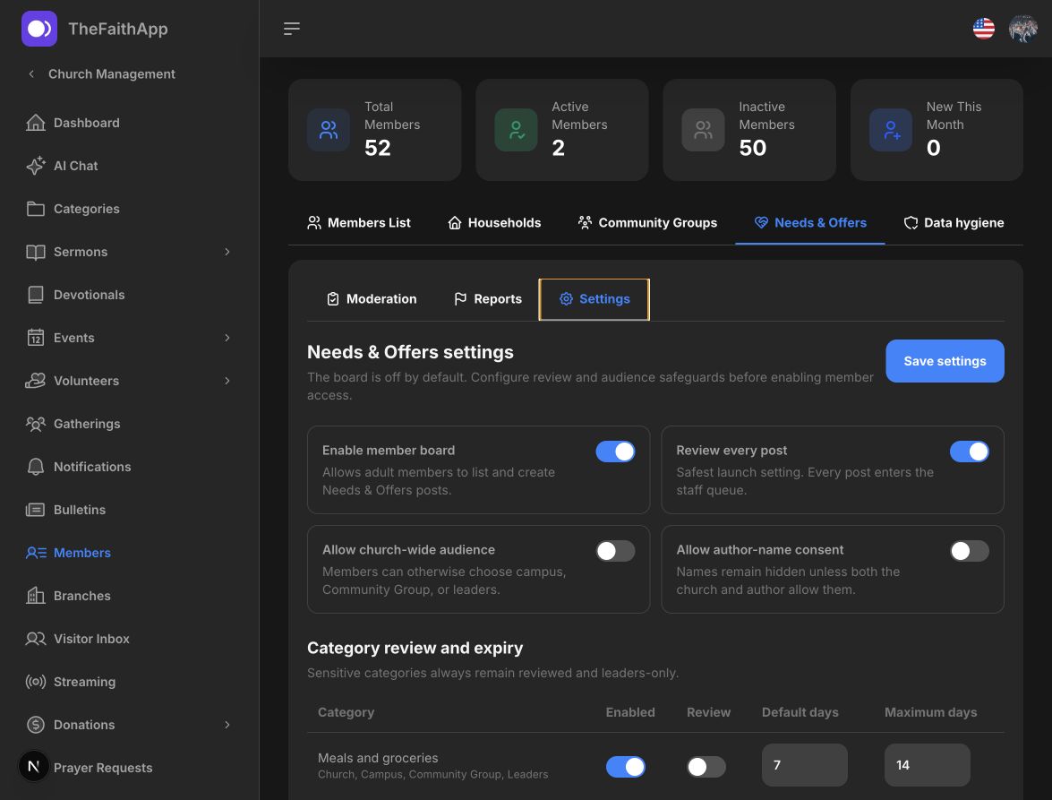Image resolution: width=1052 pixels, height=800 pixels.
Task: Open Visitor Inbox sidebar link
Action: click(91, 638)
